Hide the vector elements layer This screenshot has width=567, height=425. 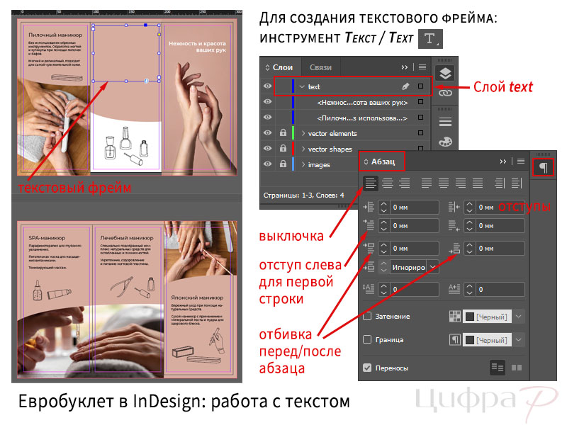click(x=267, y=132)
